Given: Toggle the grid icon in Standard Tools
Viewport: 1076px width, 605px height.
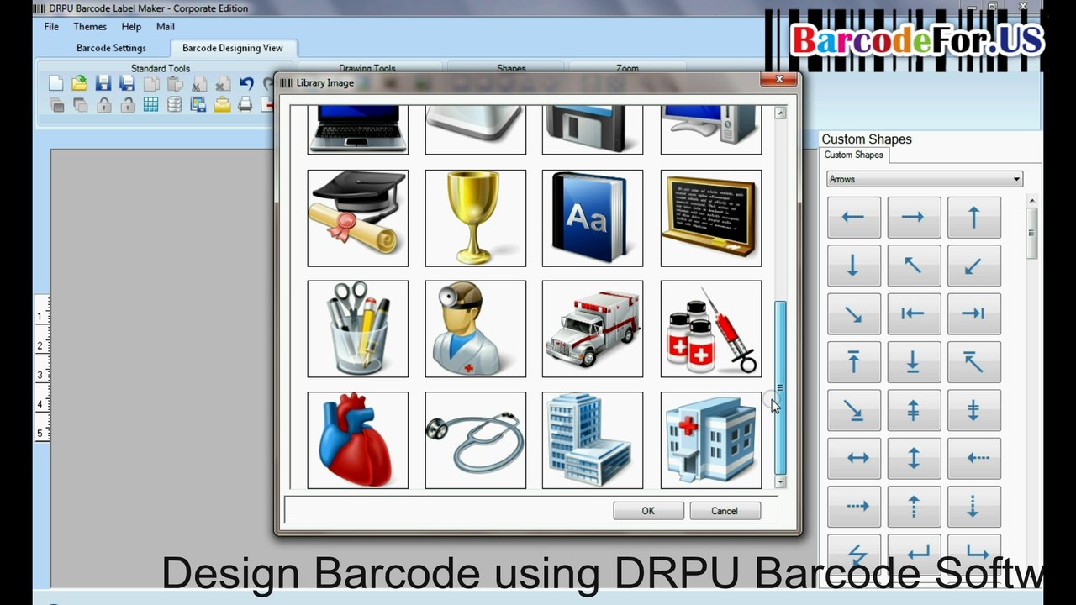Looking at the screenshot, I should point(151,105).
